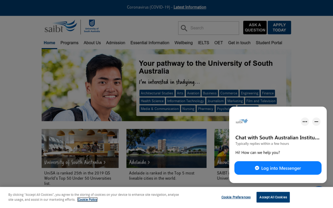The height and width of the screenshot is (208, 333).
Task: Open the coronavirus Latest Information link
Action: [x=190, y=7]
